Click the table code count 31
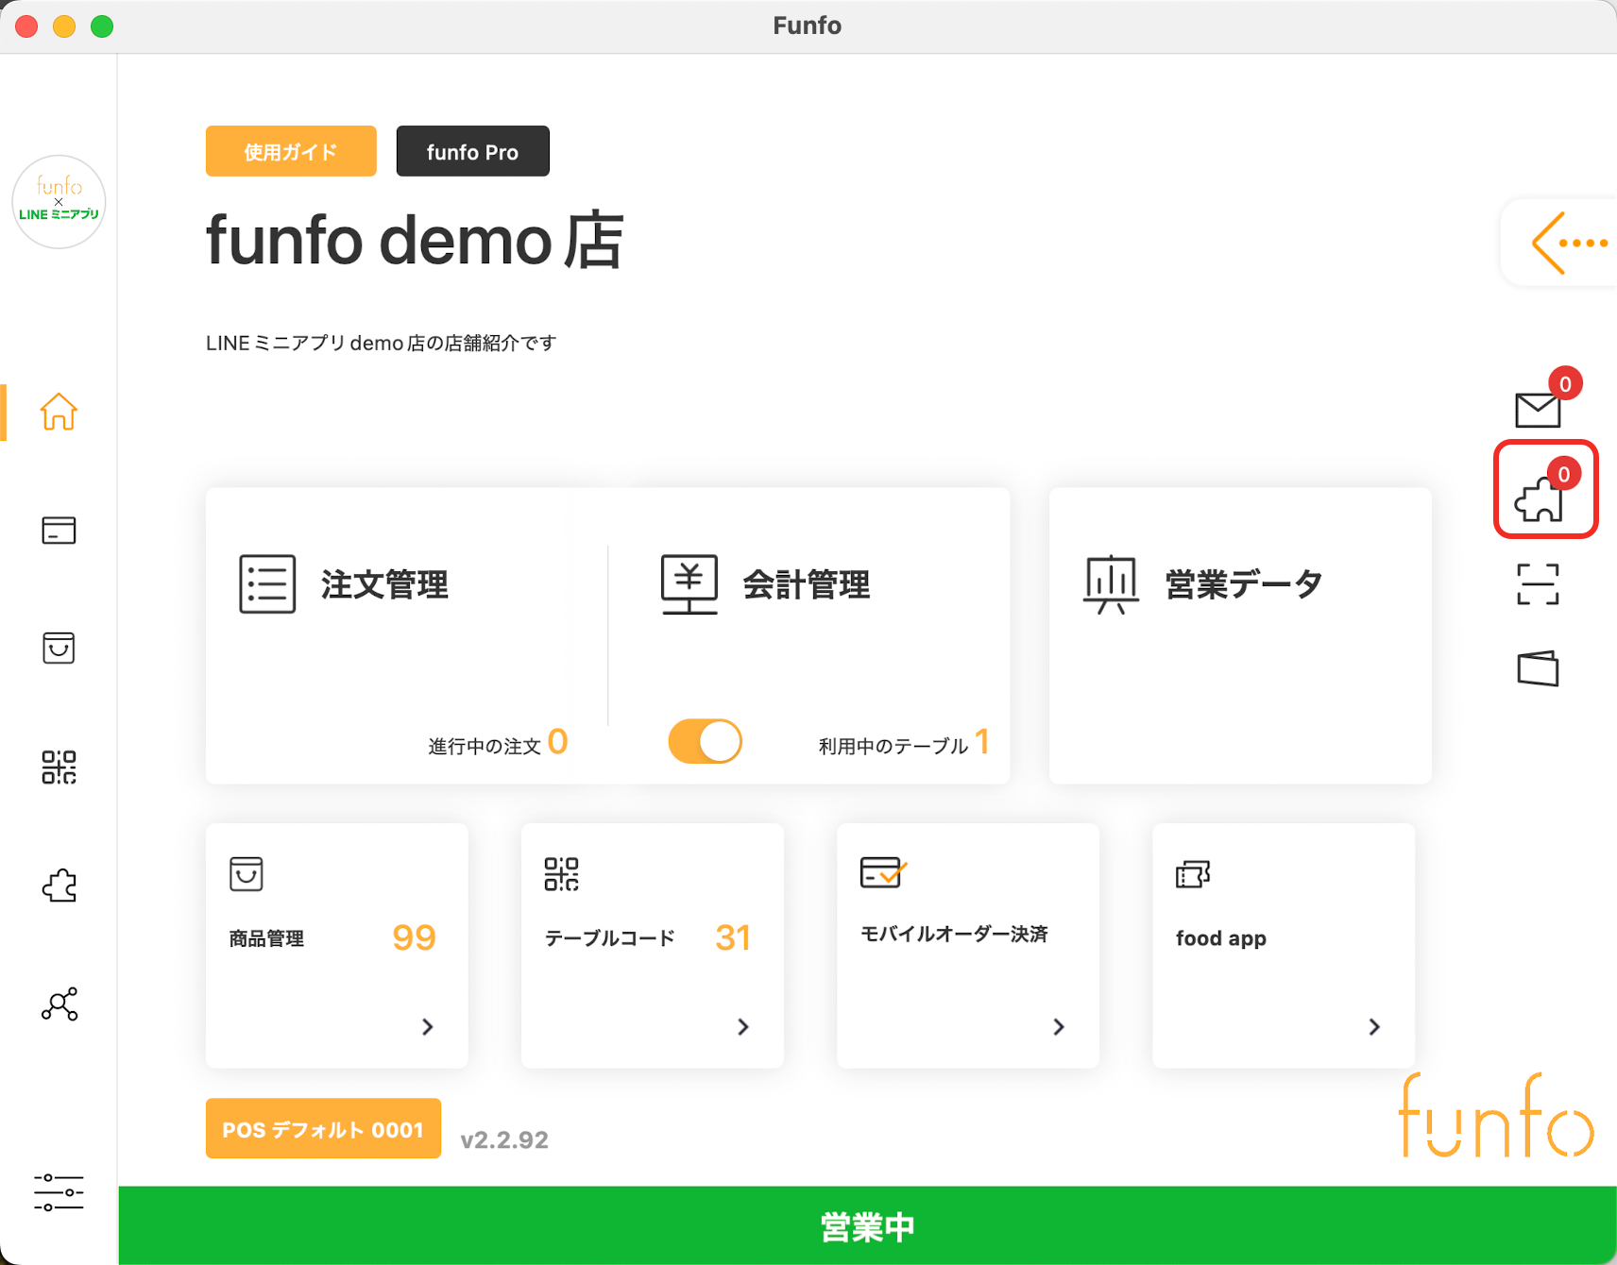This screenshot has width=1617, height=1265. (x=733, y=937)
